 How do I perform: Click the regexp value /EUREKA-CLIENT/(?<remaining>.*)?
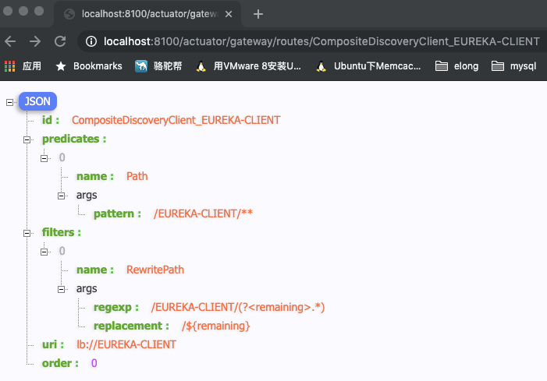(x=238, y=307)
